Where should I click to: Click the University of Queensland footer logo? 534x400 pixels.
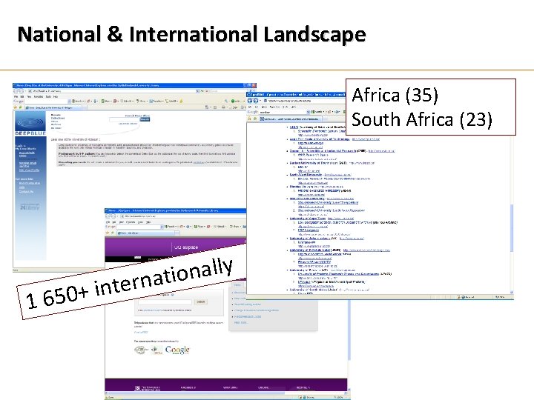pos(147,387)
